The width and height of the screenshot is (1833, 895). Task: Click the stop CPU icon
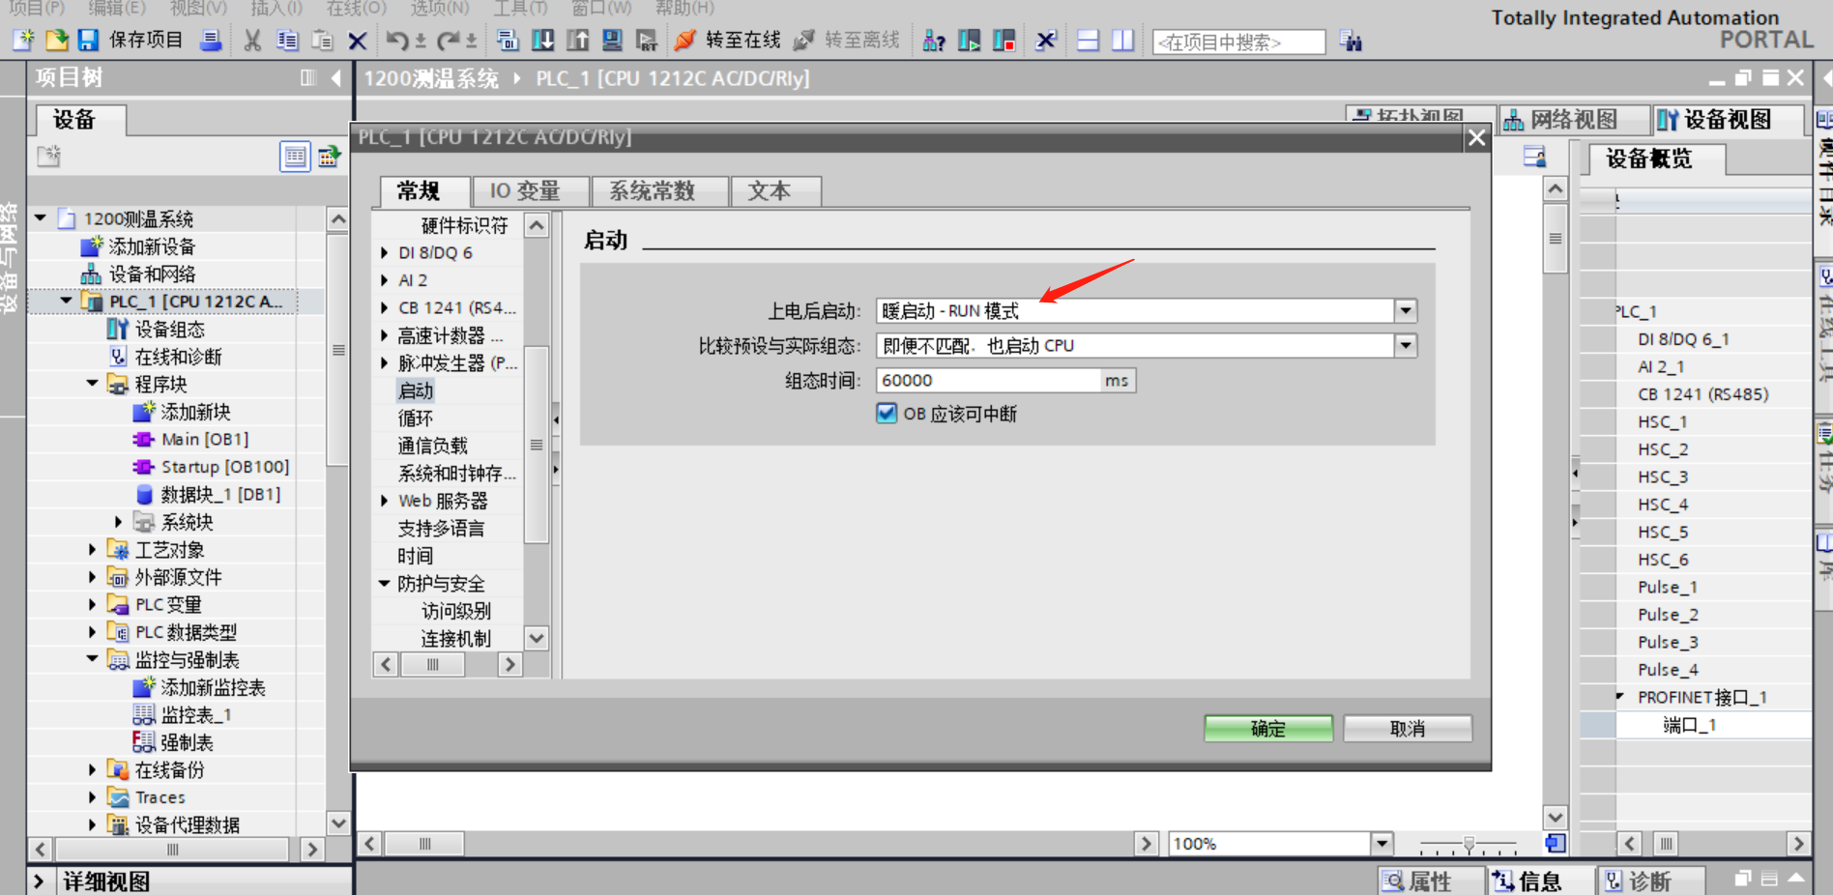tap(1004, 40)
